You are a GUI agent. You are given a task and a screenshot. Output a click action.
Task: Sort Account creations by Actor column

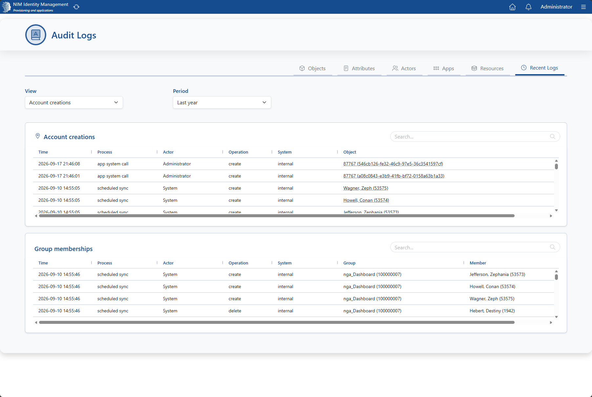click(168, 152)
